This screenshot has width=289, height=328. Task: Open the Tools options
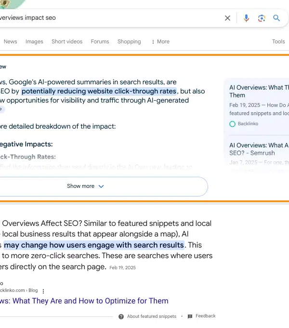(x=278, y=41)
